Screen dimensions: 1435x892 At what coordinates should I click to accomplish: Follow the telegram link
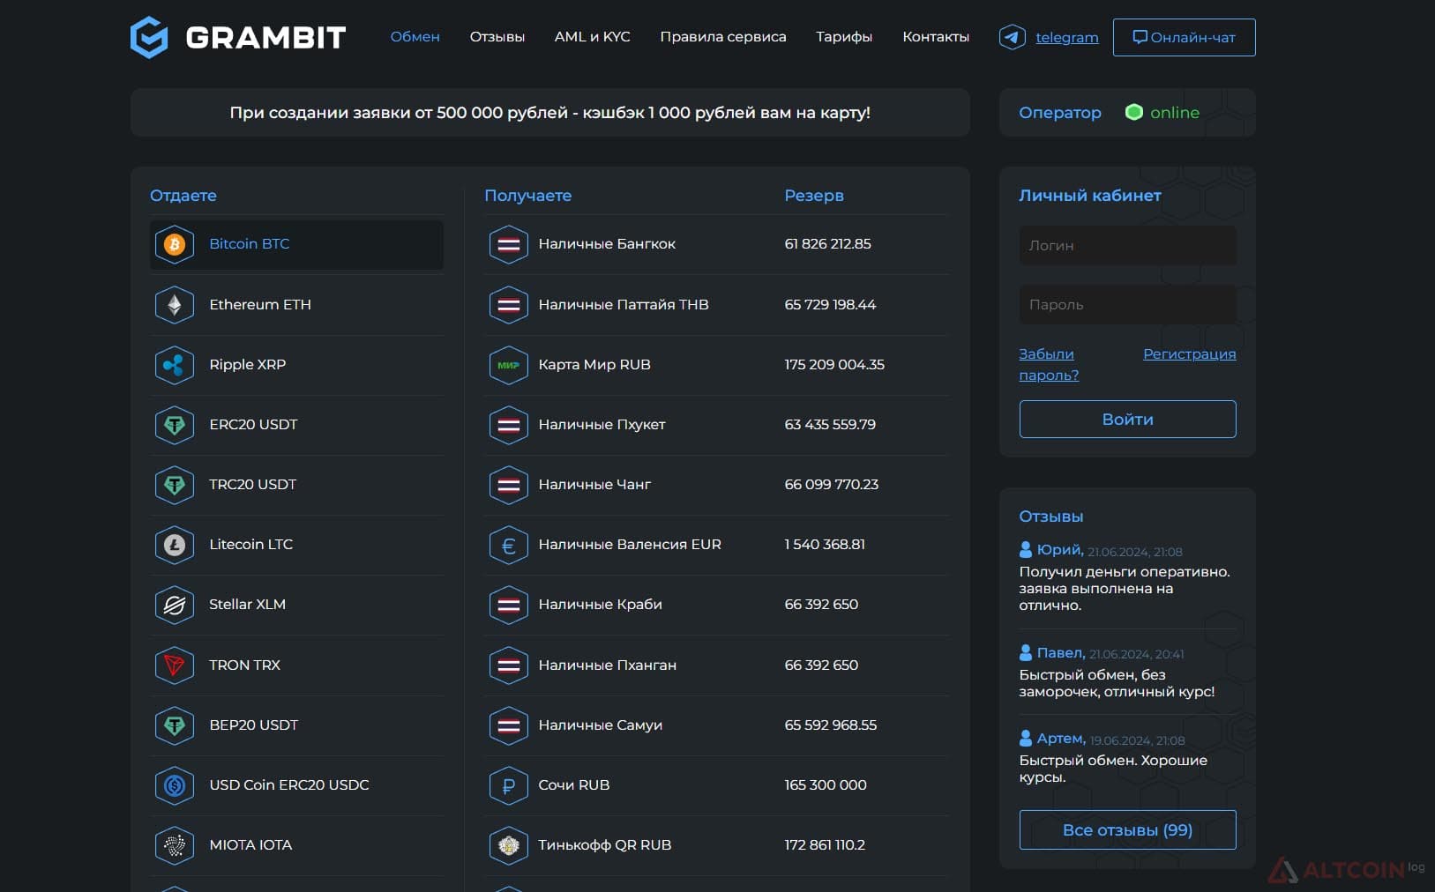1067,37
